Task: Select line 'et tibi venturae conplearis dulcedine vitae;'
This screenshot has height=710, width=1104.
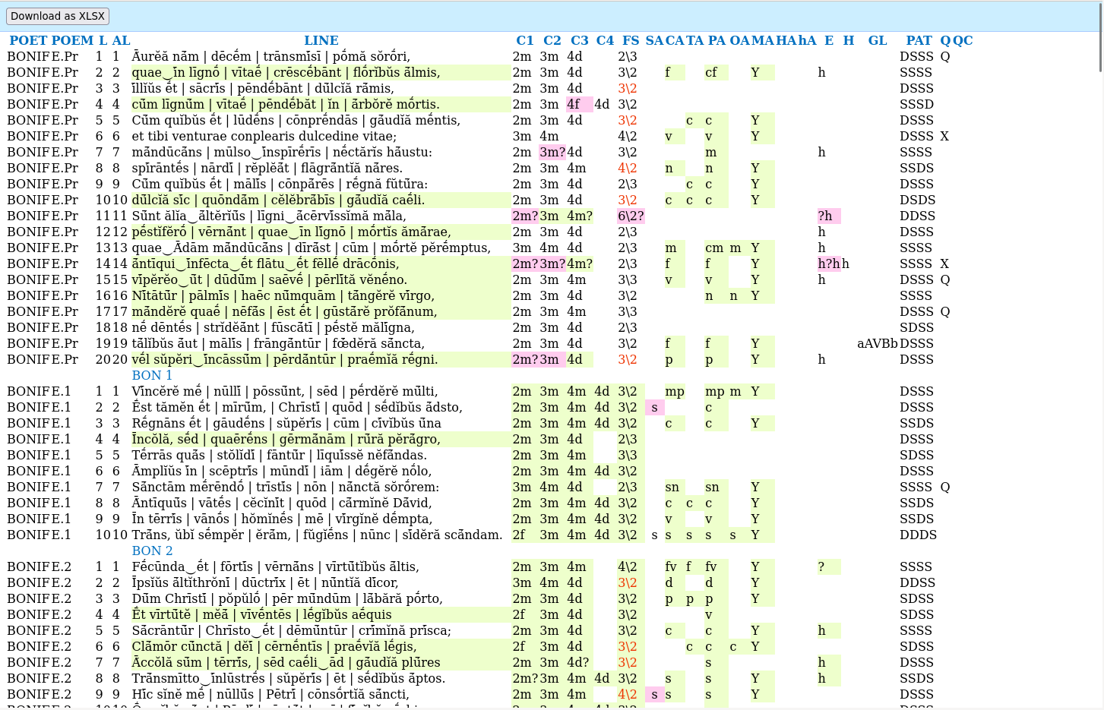Action: coord(321,136)
